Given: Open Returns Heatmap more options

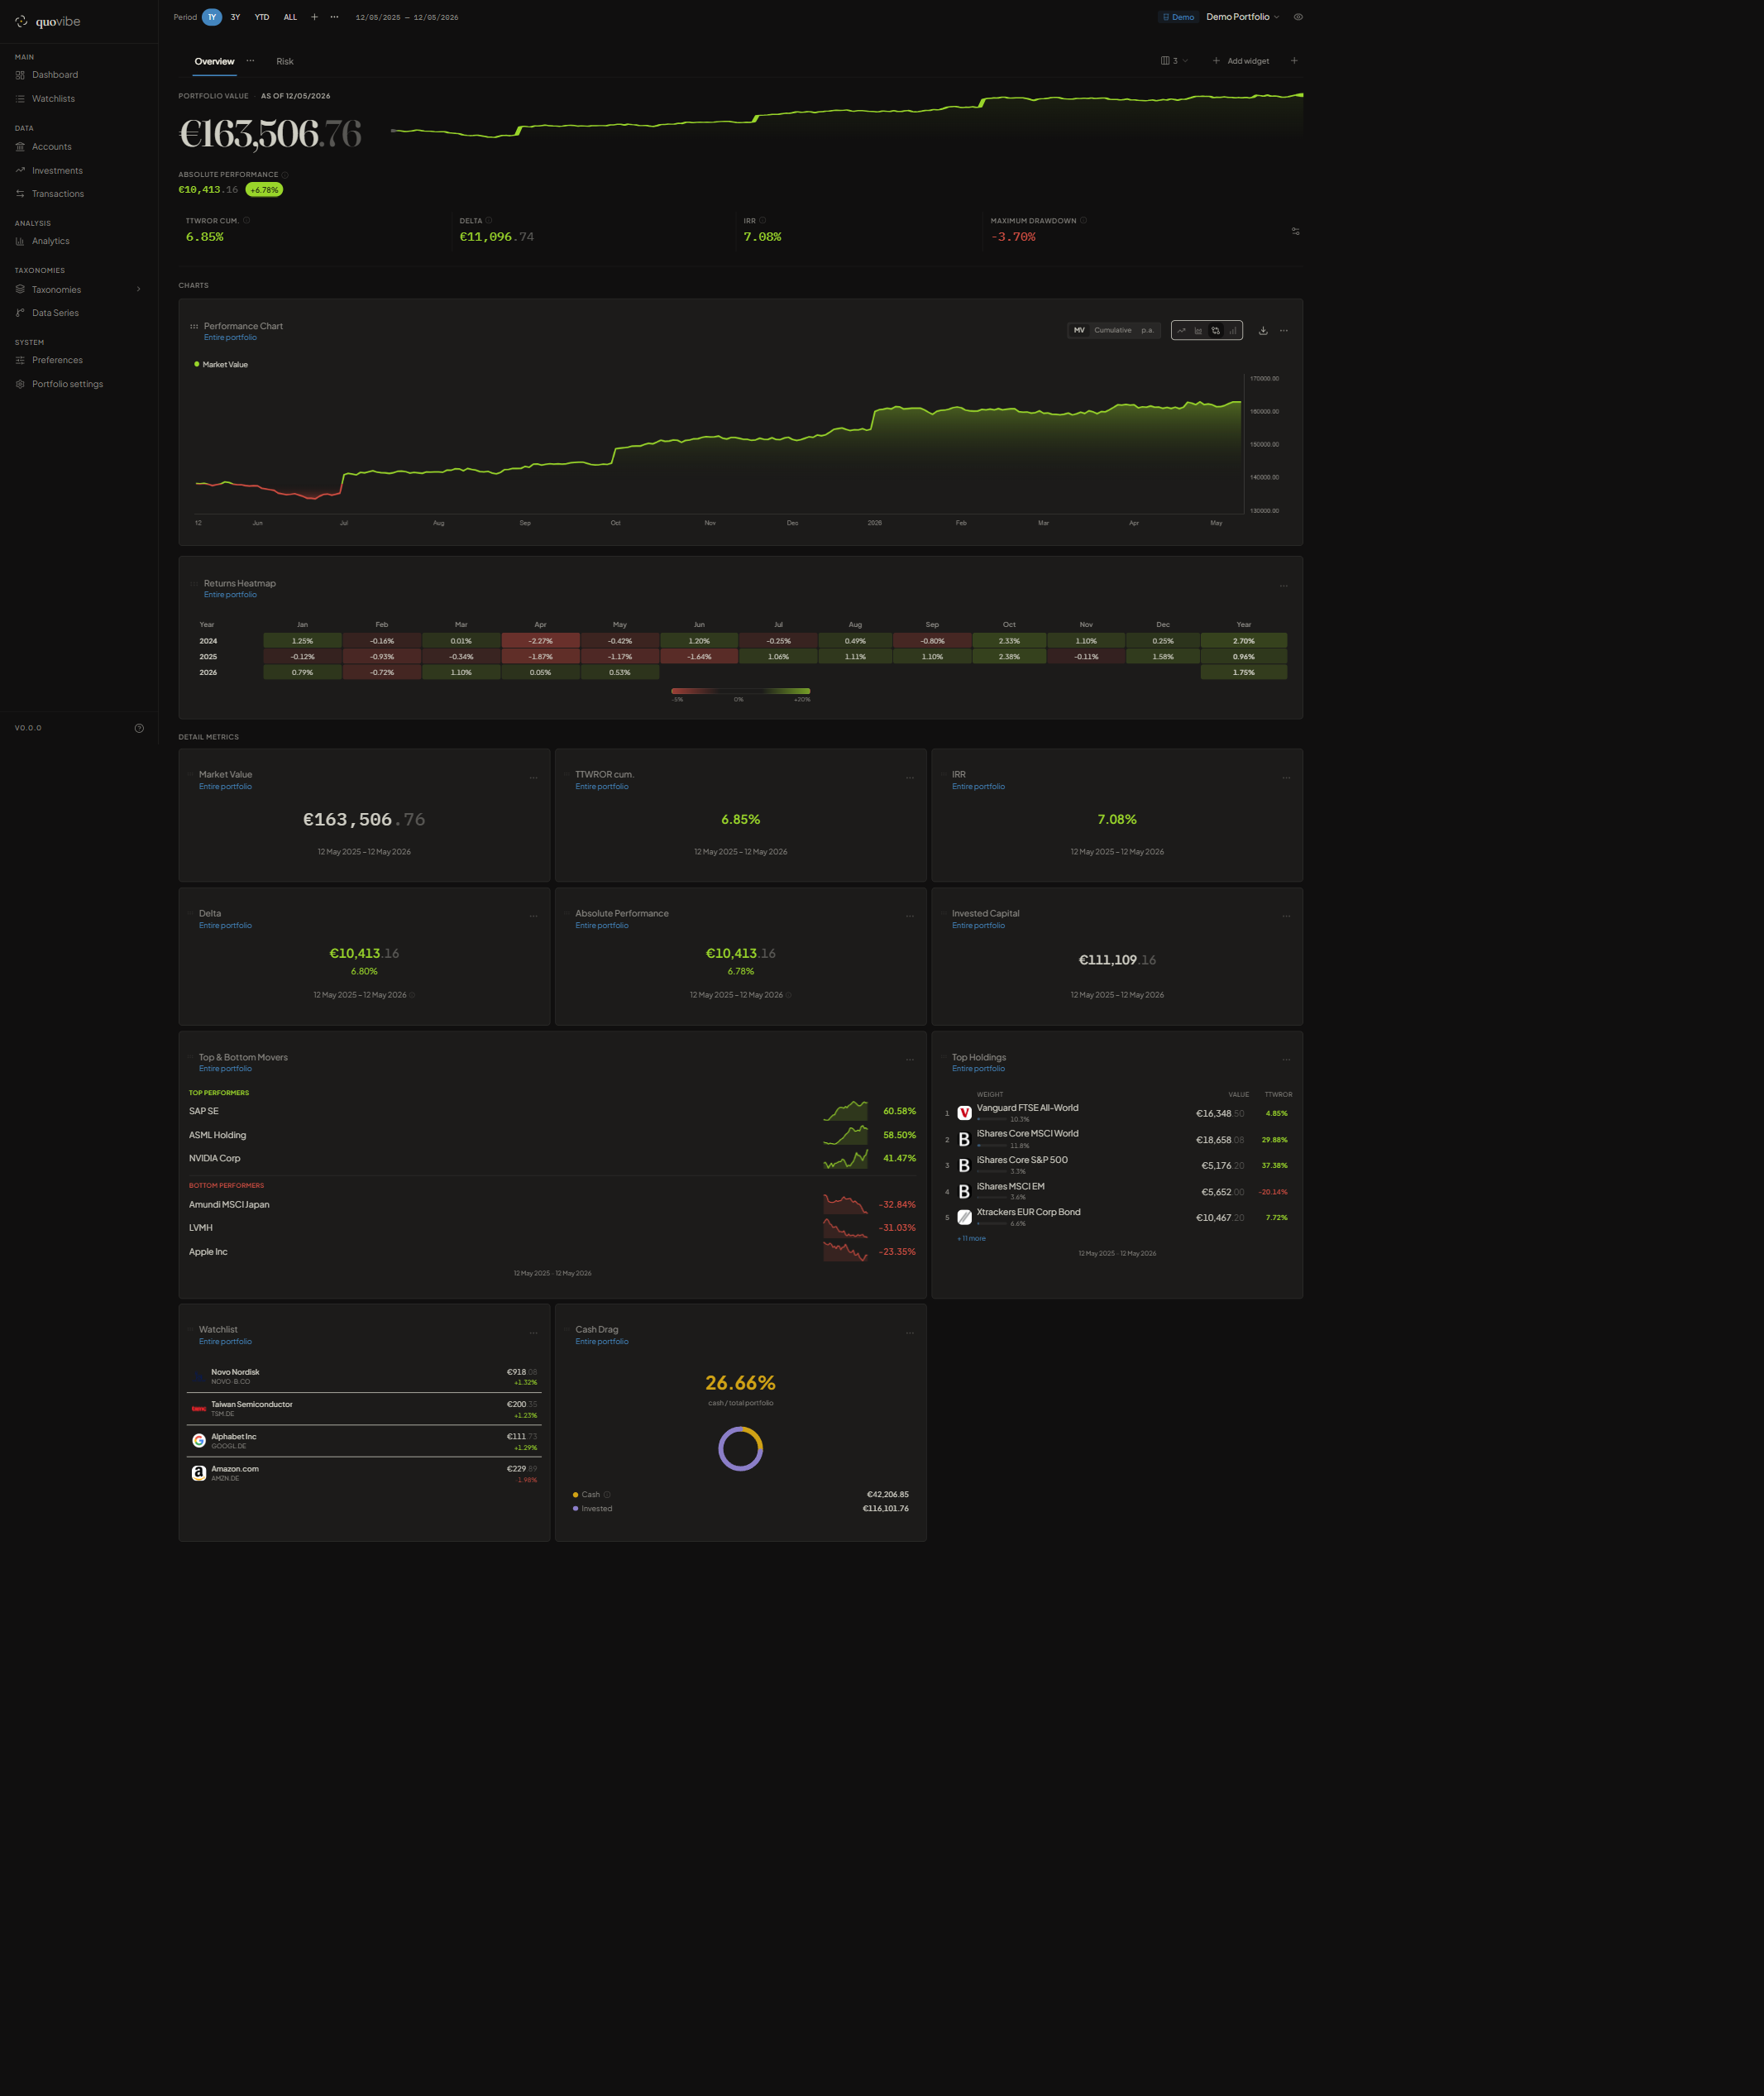Looking at the screenshot, I should [x=1284, y=586].
